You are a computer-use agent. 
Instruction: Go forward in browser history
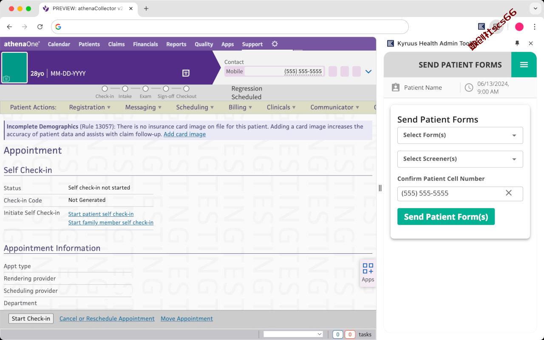tap(25, 27)
